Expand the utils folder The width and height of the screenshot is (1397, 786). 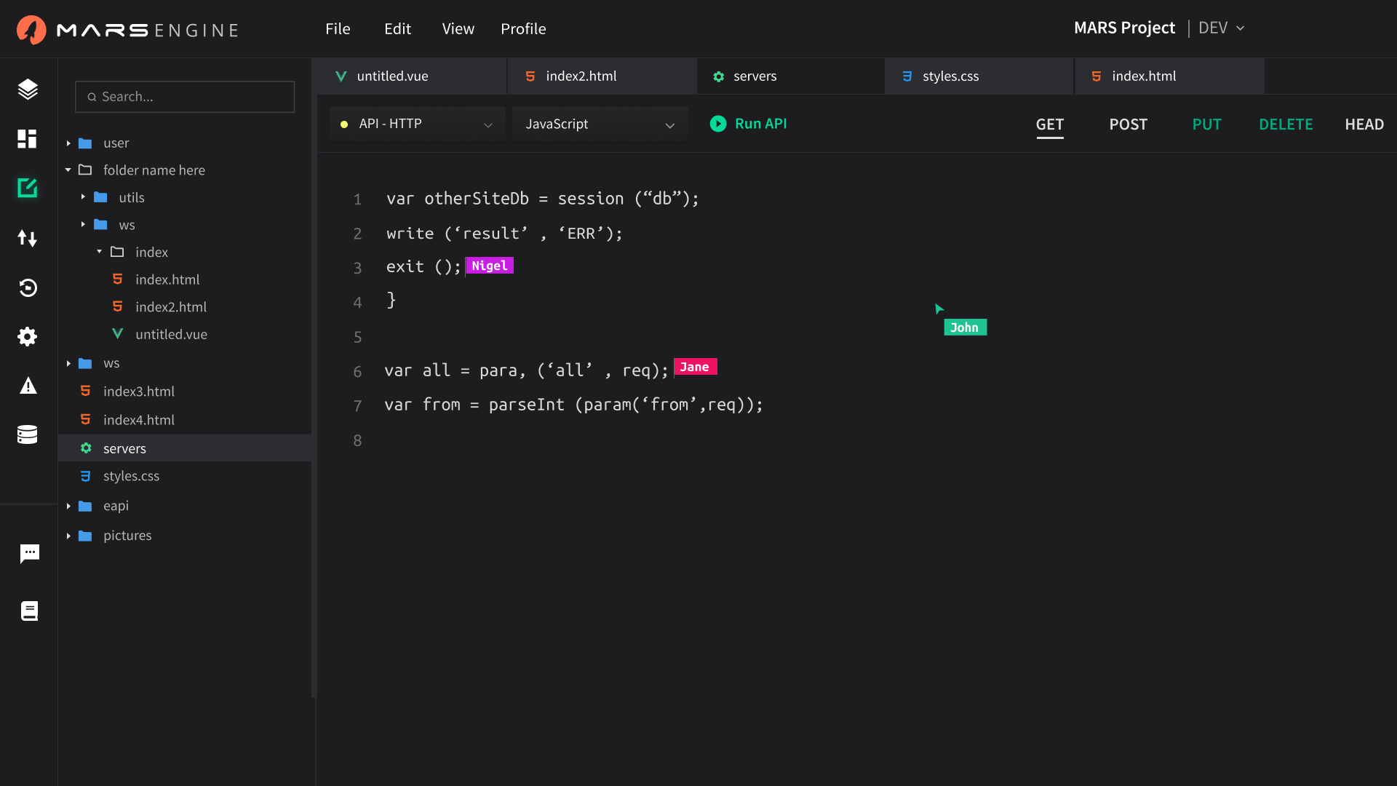(x=83, y=197)
